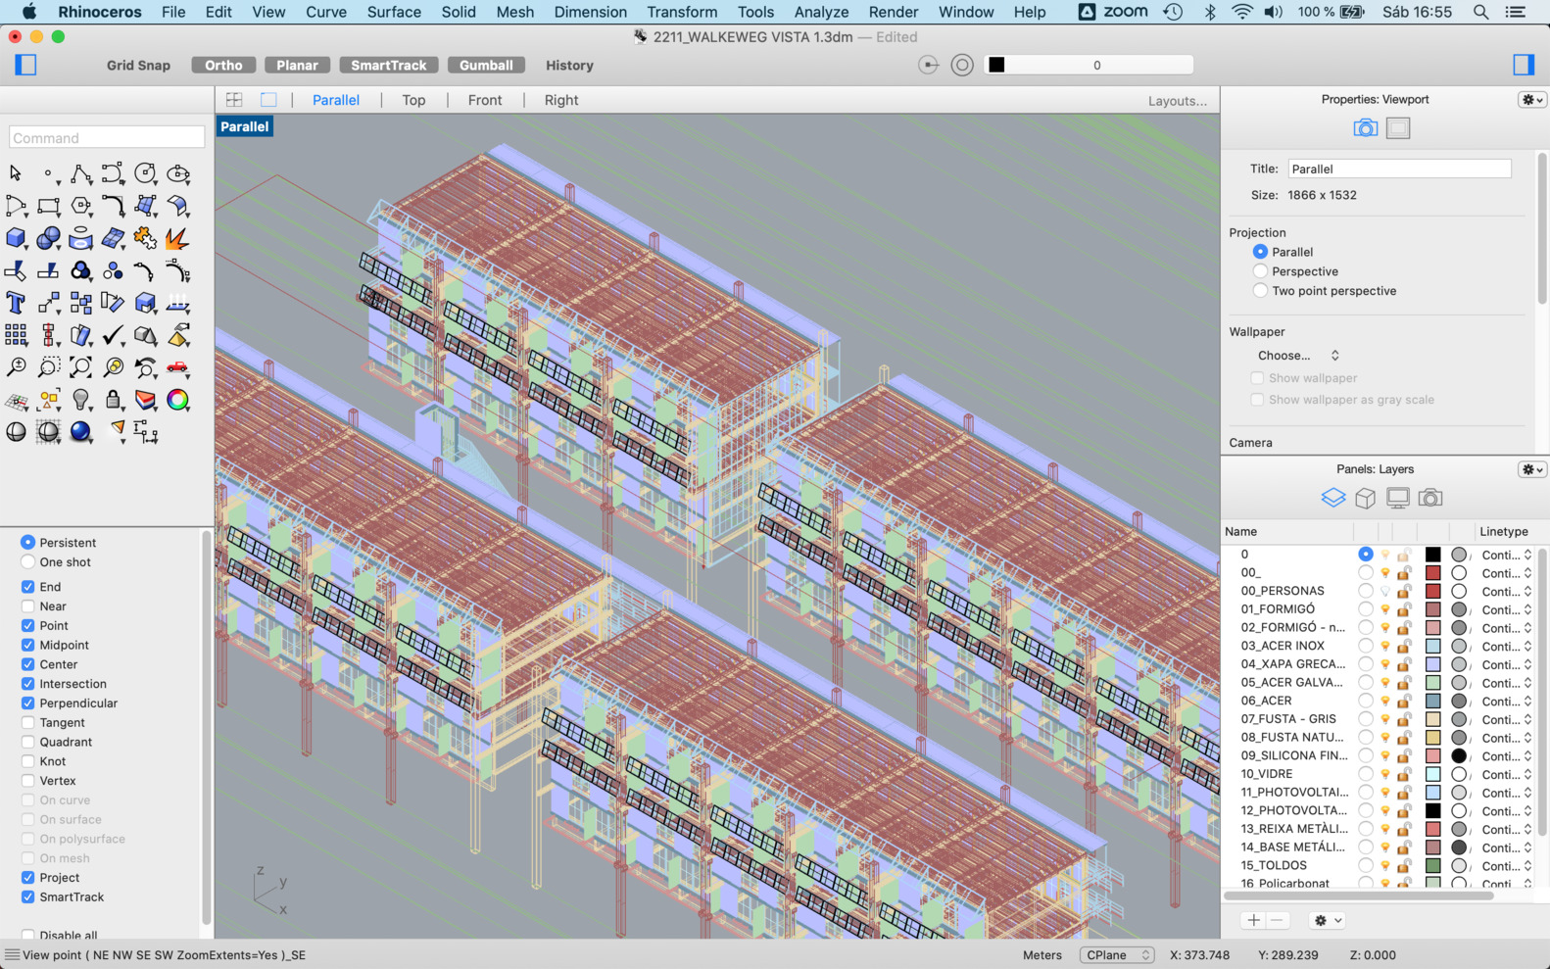Image resolution: width=1550 pixels, height=969 pixels.
Task: Enable the Near object snap
Action: [x=28, y=606]
